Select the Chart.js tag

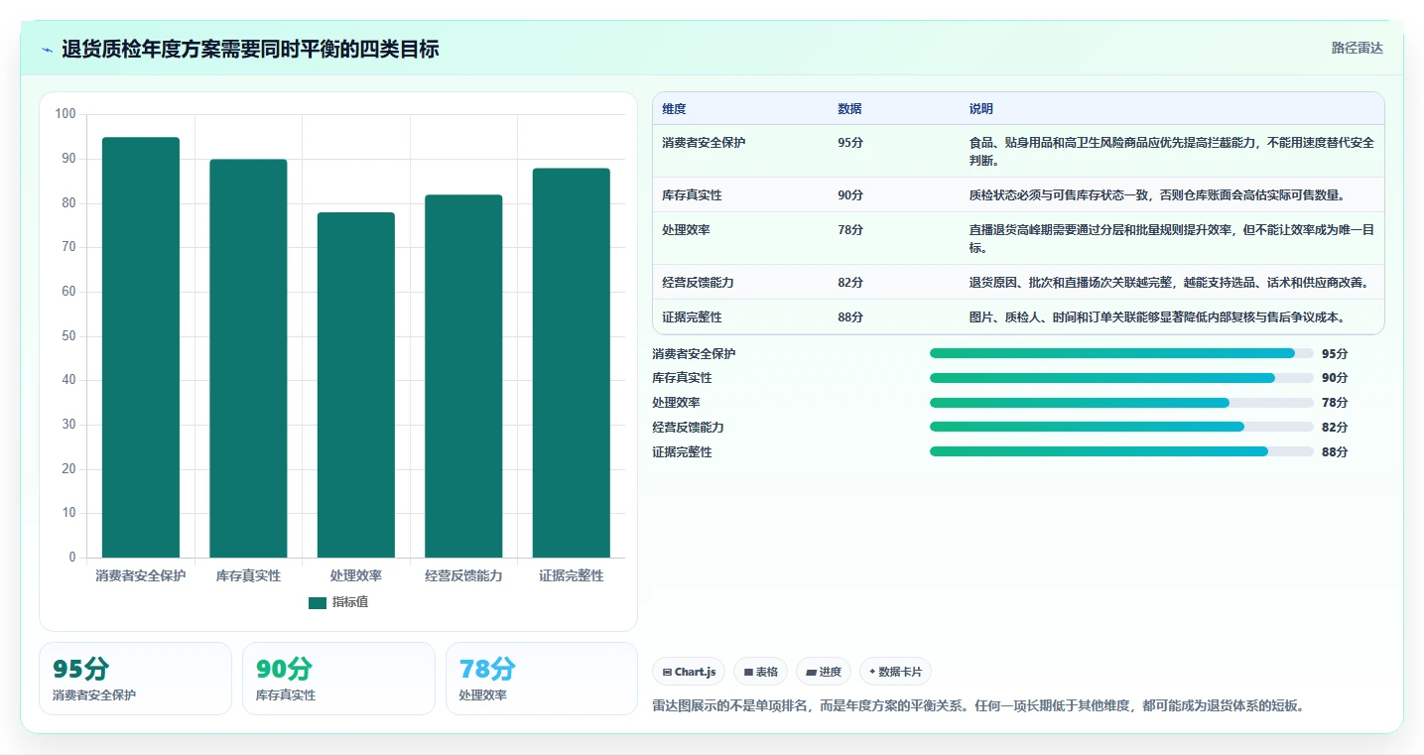coord(689,672)
